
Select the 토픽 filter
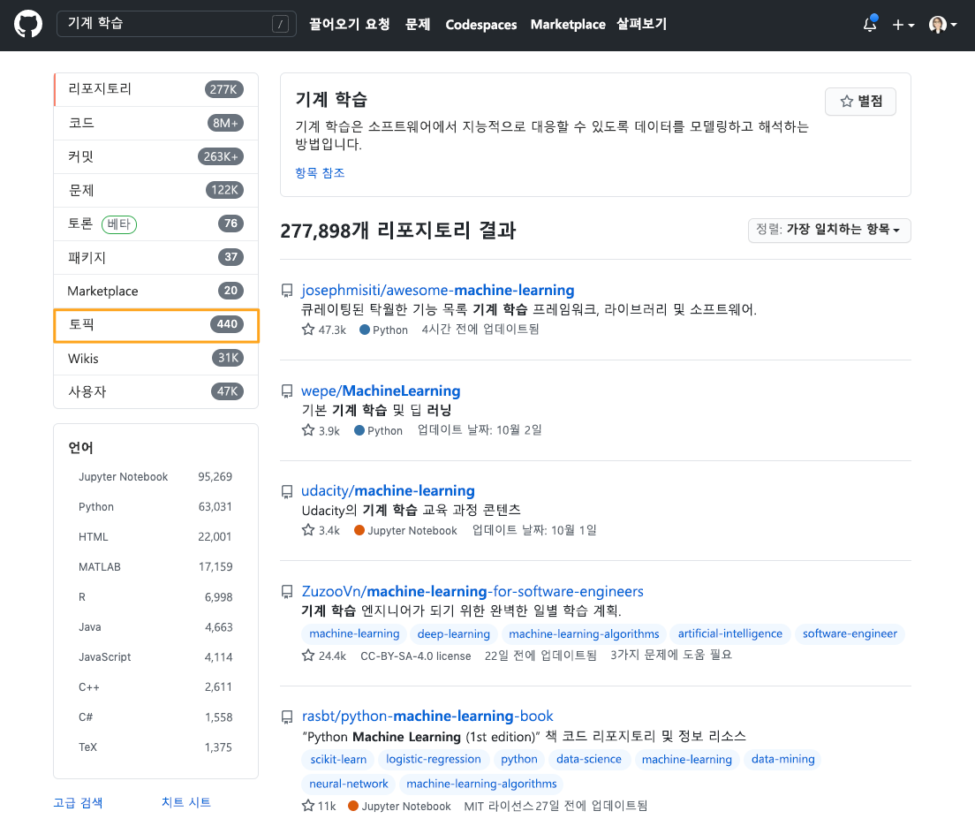155,325
